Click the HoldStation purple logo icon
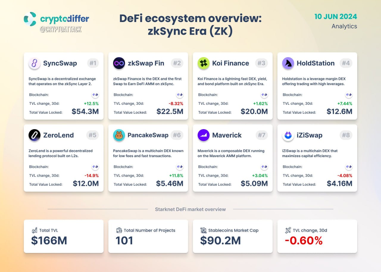The image size is (381, 272). pyautogui.click(x=288, y=63)
